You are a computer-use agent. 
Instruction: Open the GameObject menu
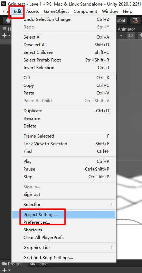pyautogui.click(x=56, y=11)
